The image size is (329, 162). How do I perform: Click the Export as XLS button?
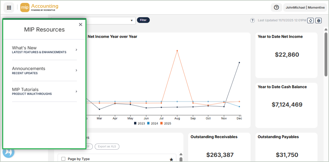[107, 146]
